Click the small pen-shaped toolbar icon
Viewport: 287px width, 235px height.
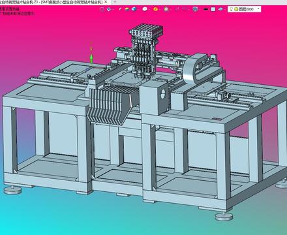[x=120, y=9]
